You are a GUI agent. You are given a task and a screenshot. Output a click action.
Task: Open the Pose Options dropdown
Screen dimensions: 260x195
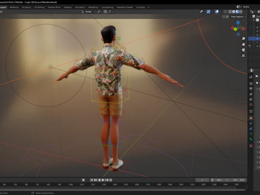click(238, 17)
